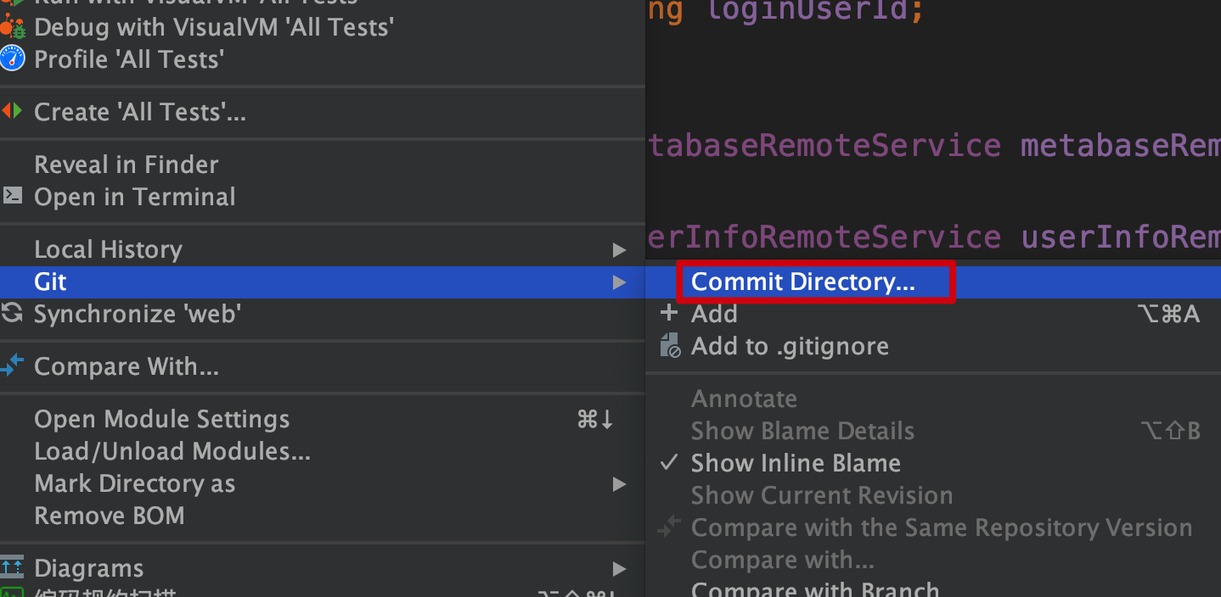Select Load/Unload Modules...
The width and height of the screenshot is (1221, 597).
point(172,451)
